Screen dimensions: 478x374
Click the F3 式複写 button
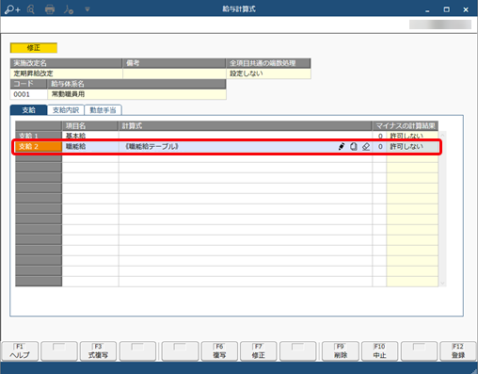98,351
